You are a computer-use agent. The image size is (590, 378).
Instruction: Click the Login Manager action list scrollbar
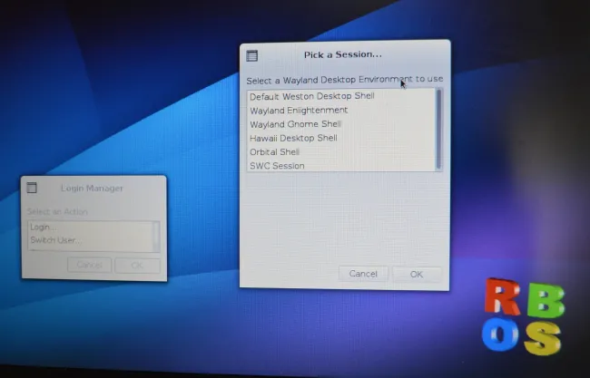point(156,236)
